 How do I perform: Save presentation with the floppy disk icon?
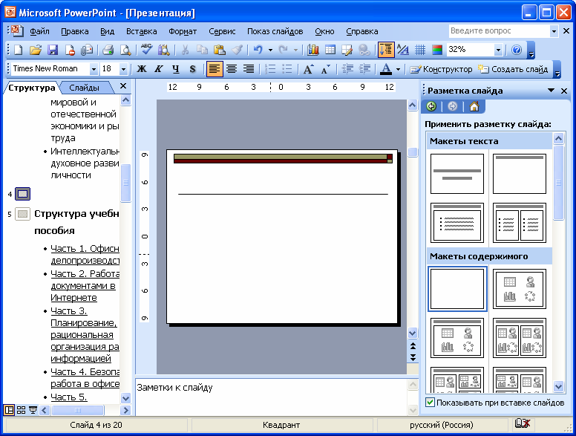point(53,50)
